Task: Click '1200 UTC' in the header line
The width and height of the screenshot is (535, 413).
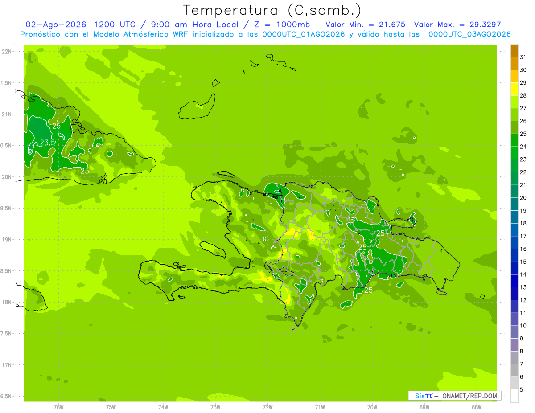Action: click(x=114, y=25)
